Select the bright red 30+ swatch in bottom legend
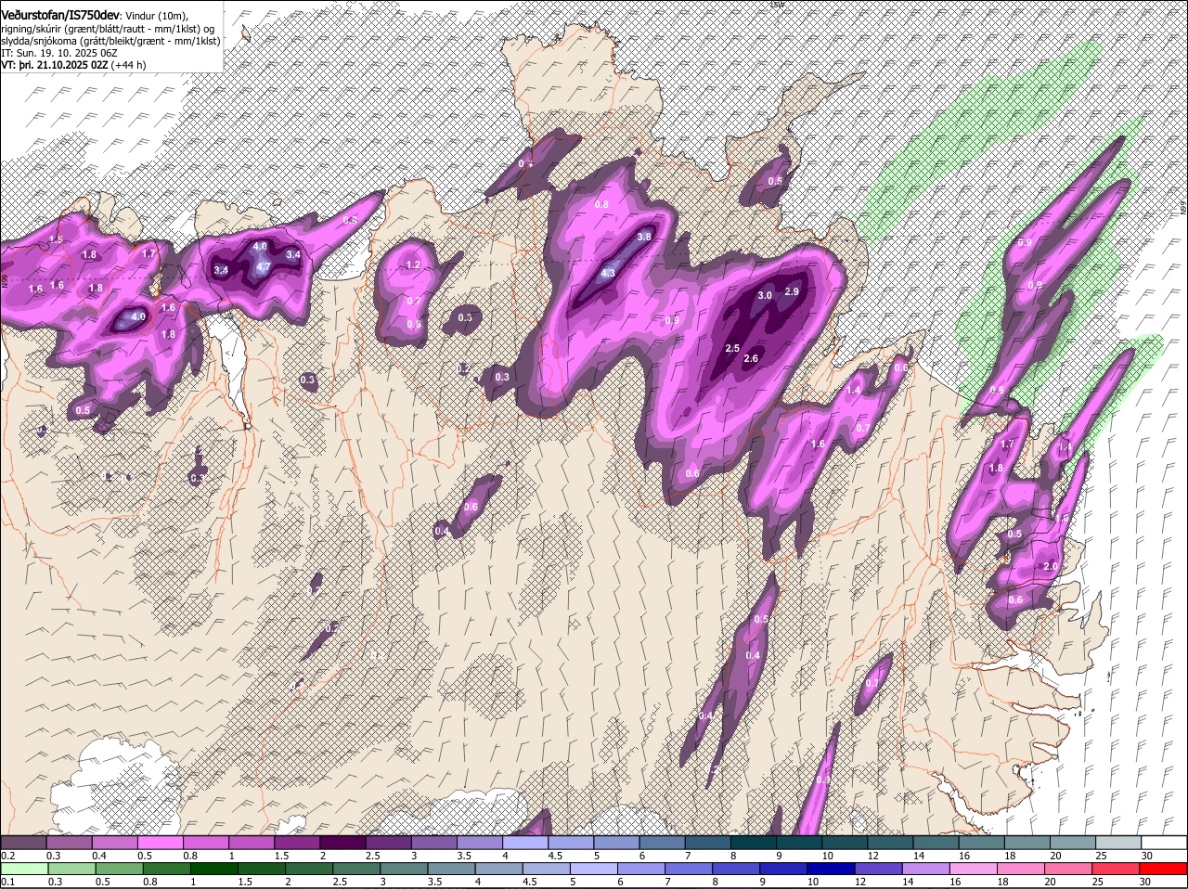 click(x=1164, y=870)
